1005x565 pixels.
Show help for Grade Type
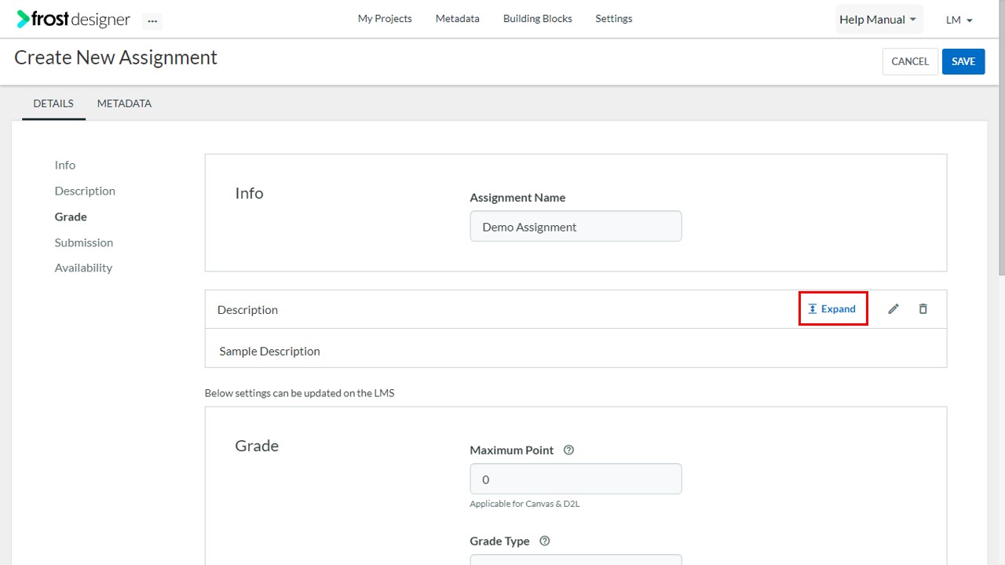pyautogui.click(x=545, y=541)
